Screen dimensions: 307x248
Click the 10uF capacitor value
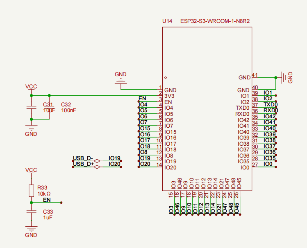(x=49, y=110)
